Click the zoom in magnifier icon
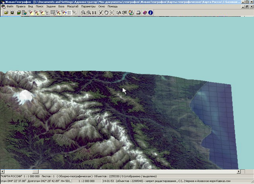Viewport: 254px width, 184px height. (x=88, y=13)
